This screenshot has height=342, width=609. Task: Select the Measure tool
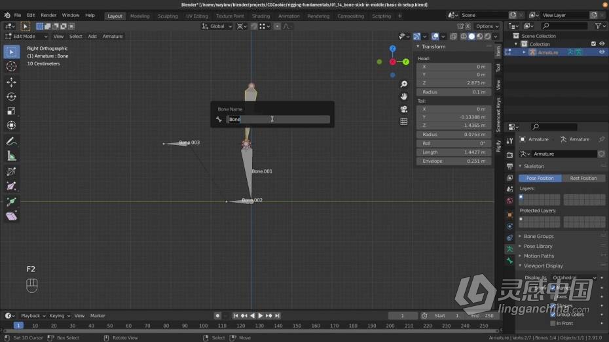(x=11, y=156)
